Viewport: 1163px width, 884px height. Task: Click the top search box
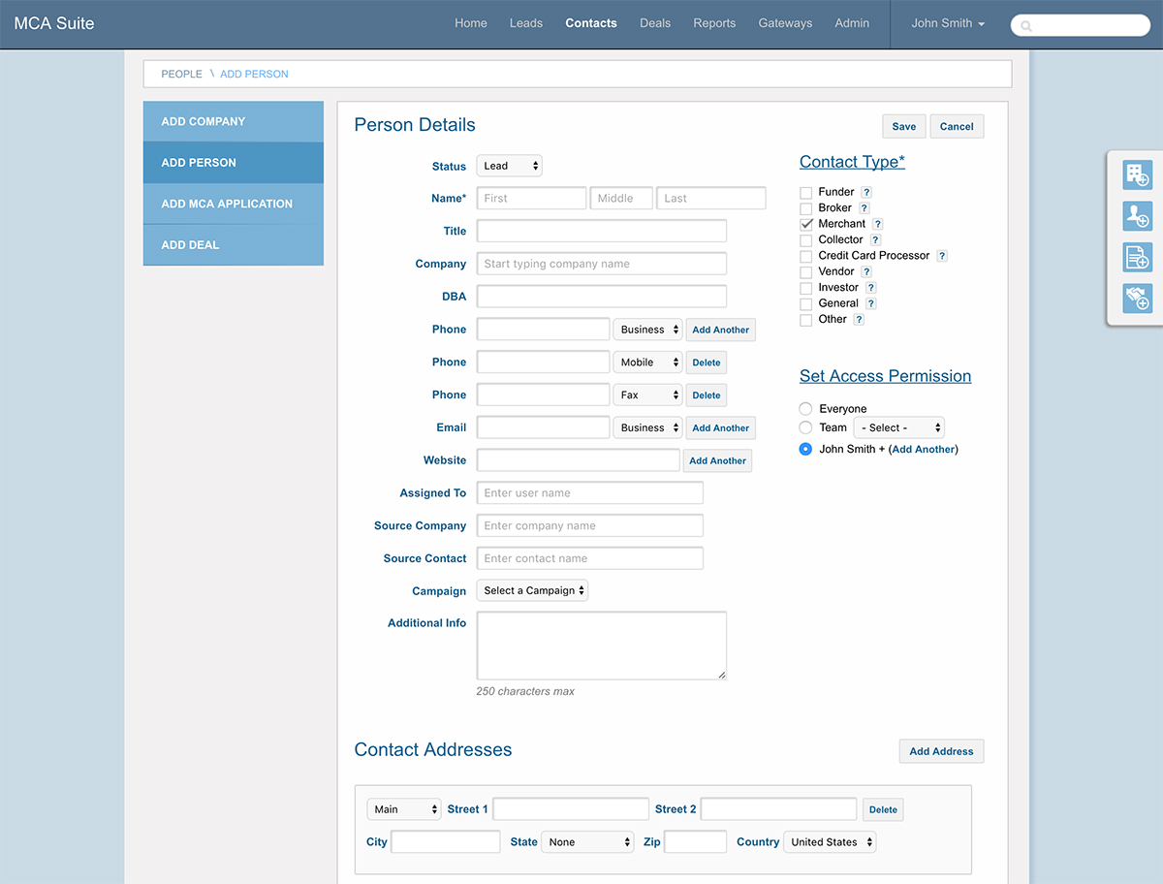click(1081, 25)
